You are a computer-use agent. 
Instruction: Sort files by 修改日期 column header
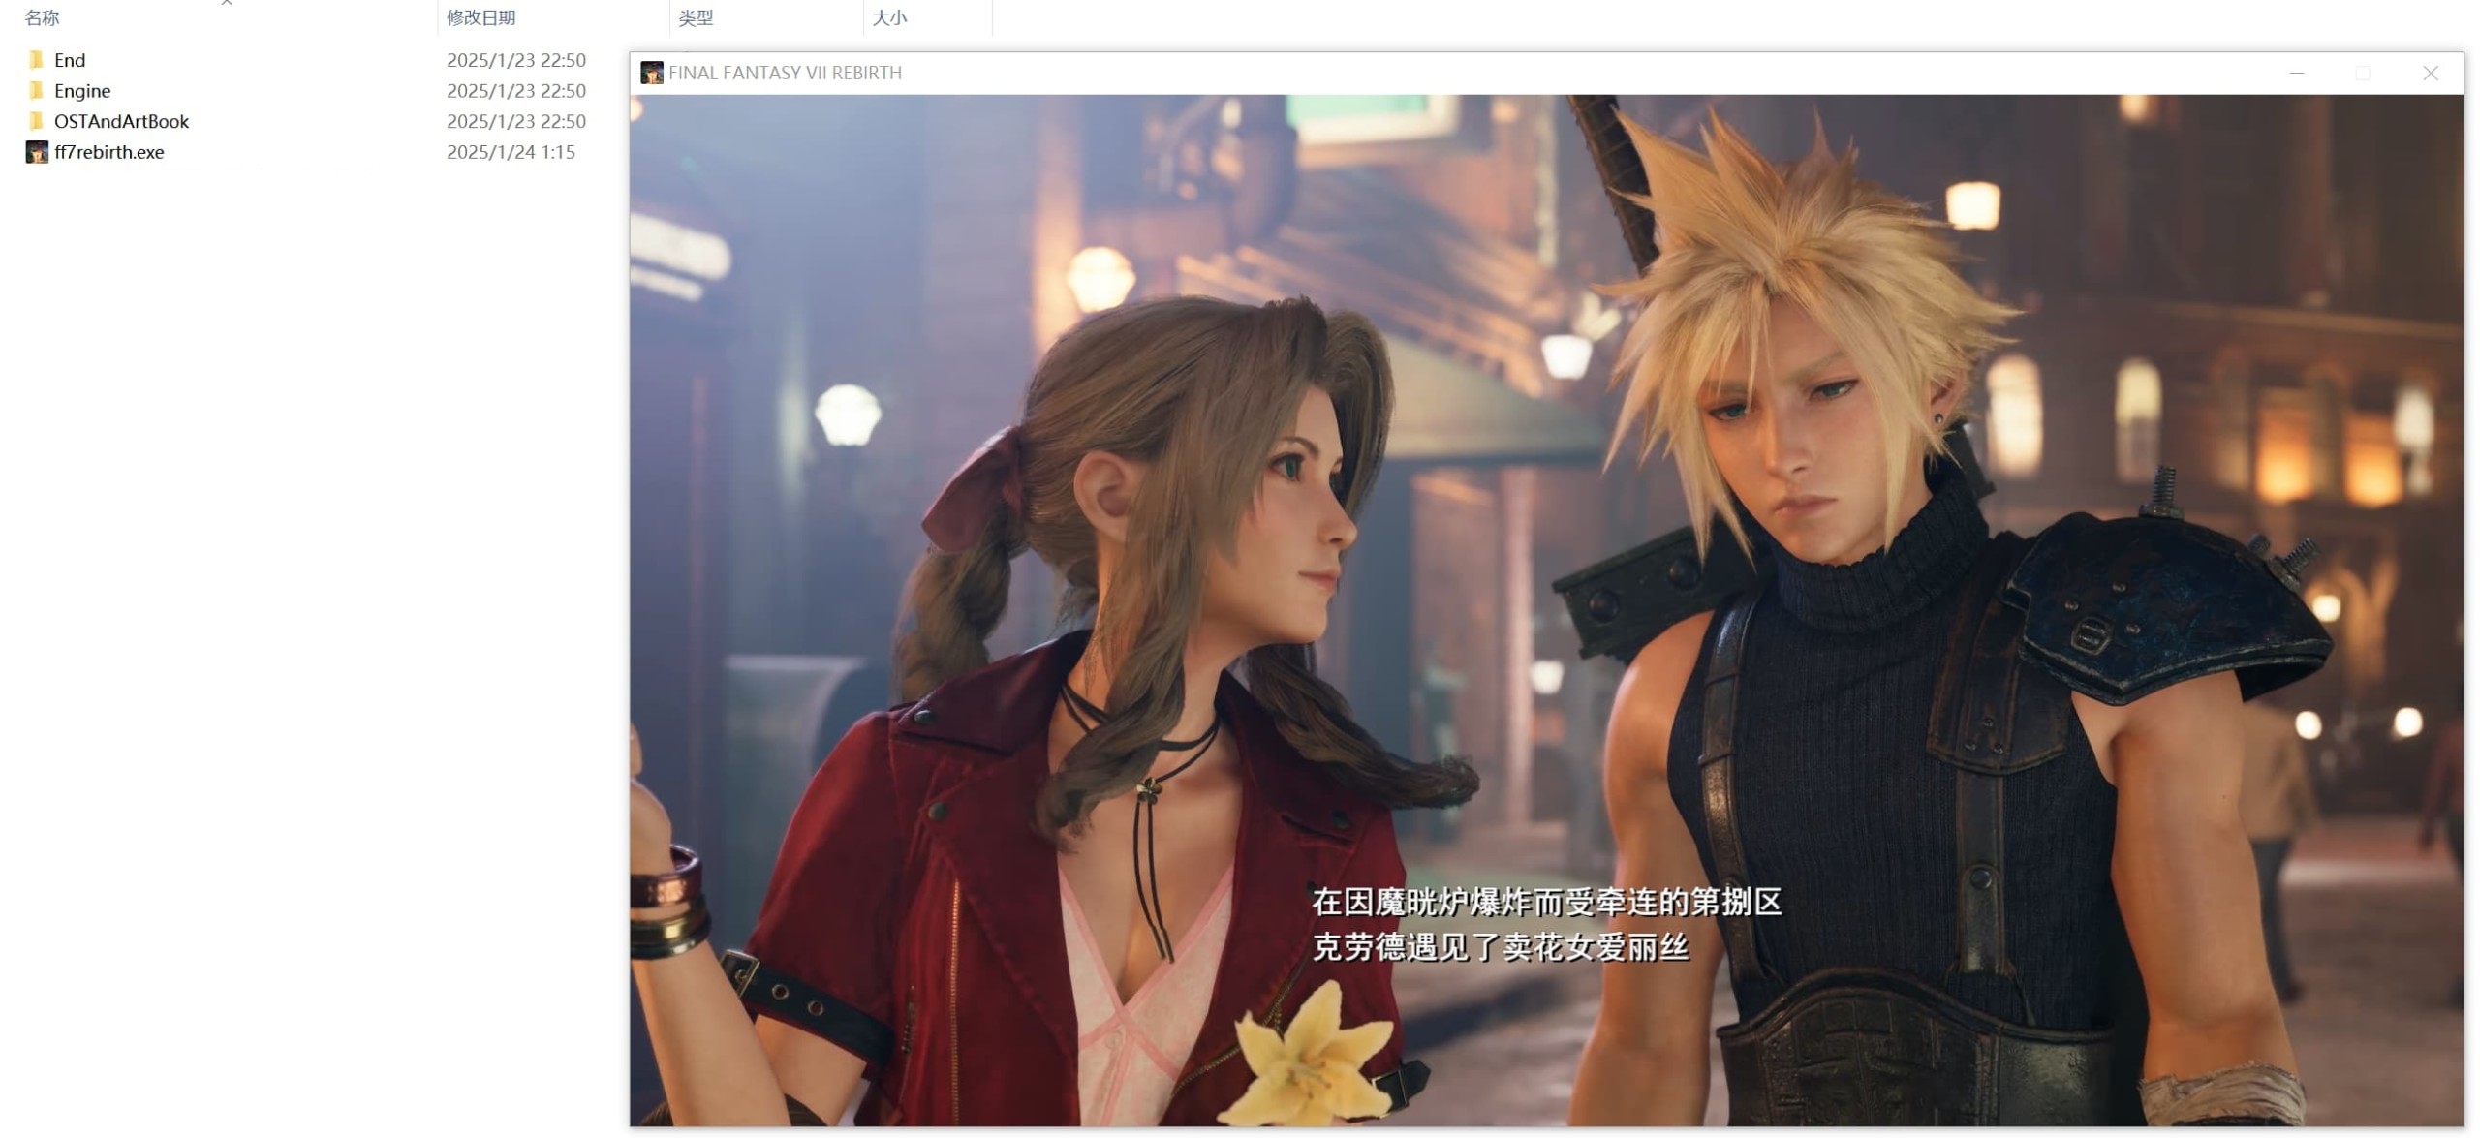pos(480,17)
